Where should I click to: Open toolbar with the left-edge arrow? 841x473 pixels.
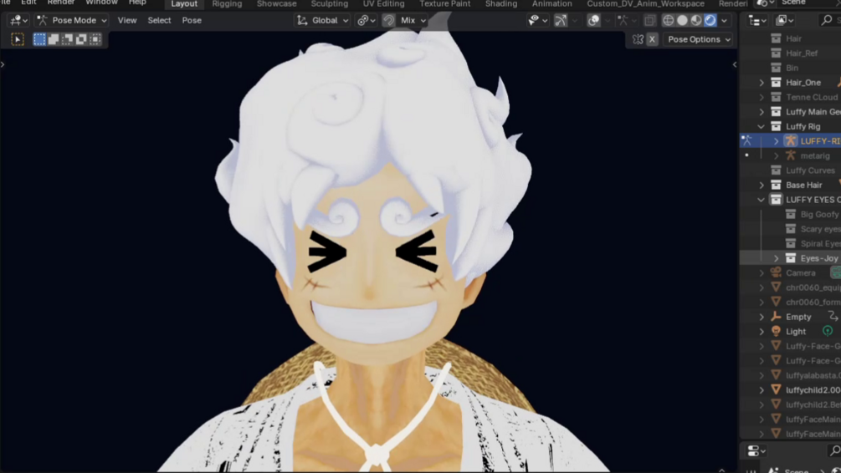pos(3,64)
